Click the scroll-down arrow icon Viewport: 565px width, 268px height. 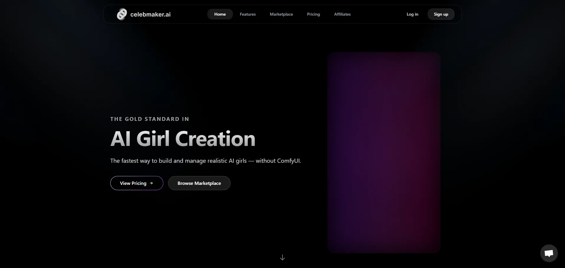(282, 257)
